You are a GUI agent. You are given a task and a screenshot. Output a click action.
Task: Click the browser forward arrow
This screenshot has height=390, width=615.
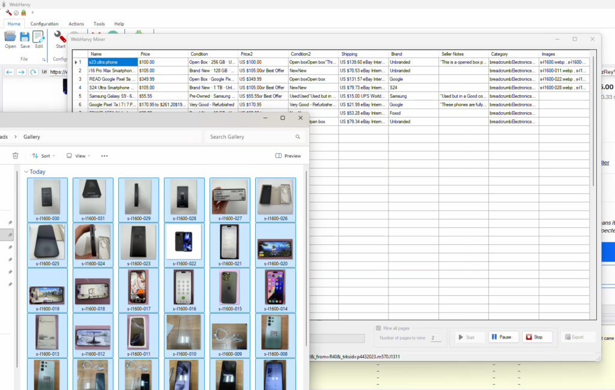point(21,72)
